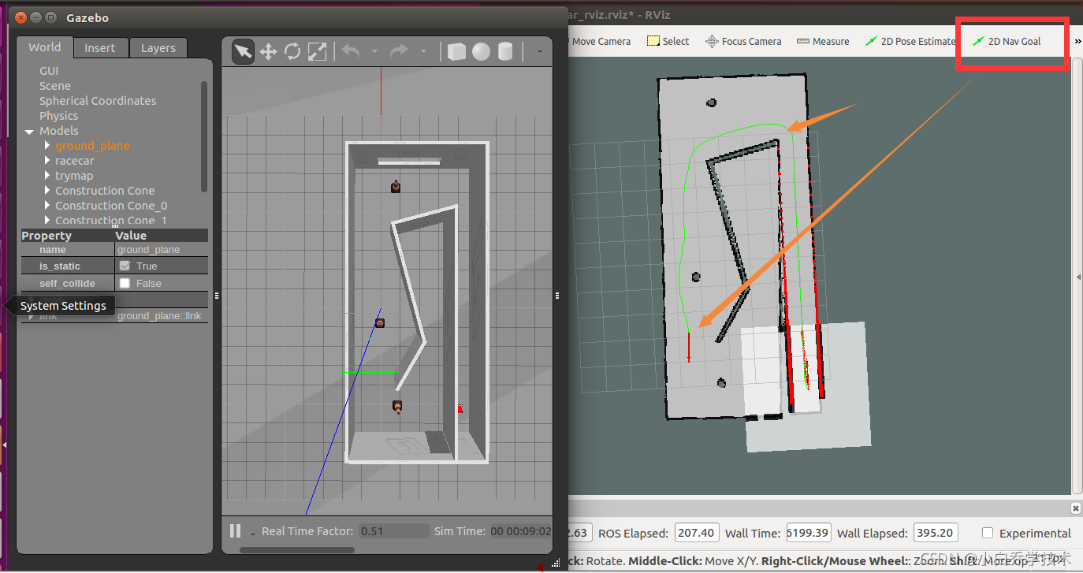Select the ground_plane model entry
Viewport: 1083px width, 573px height.
(x=93, y=146)
